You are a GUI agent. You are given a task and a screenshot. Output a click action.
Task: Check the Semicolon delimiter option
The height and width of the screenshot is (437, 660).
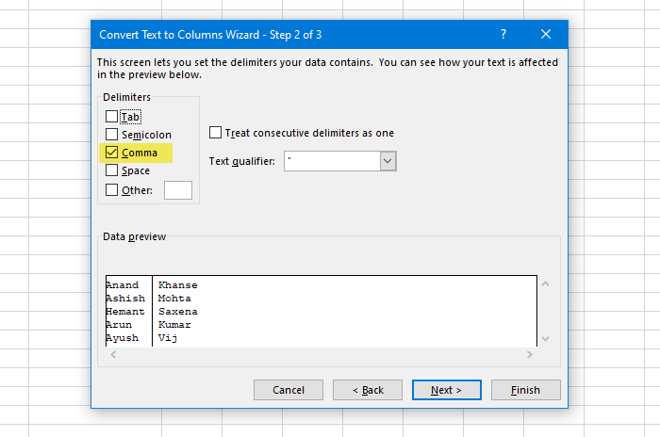[112, 135]
